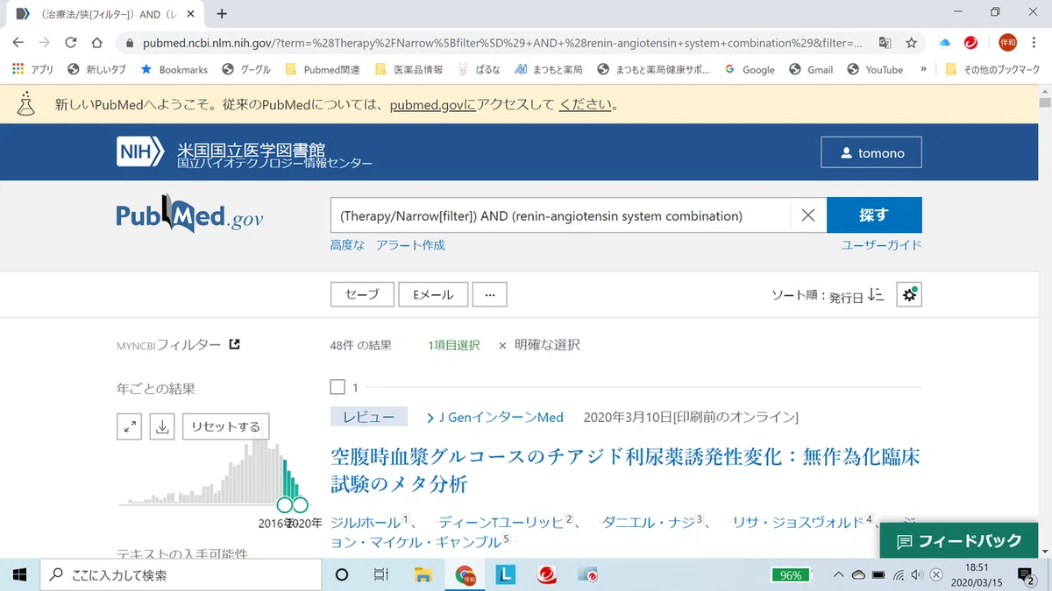Click the translate page icon in address bar
The height and width of the screenshot is (591, 1052).
point(885,42)
